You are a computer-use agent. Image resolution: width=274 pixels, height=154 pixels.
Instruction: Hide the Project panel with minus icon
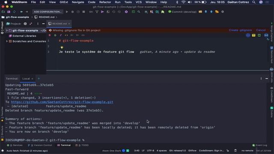coord(43,24)
